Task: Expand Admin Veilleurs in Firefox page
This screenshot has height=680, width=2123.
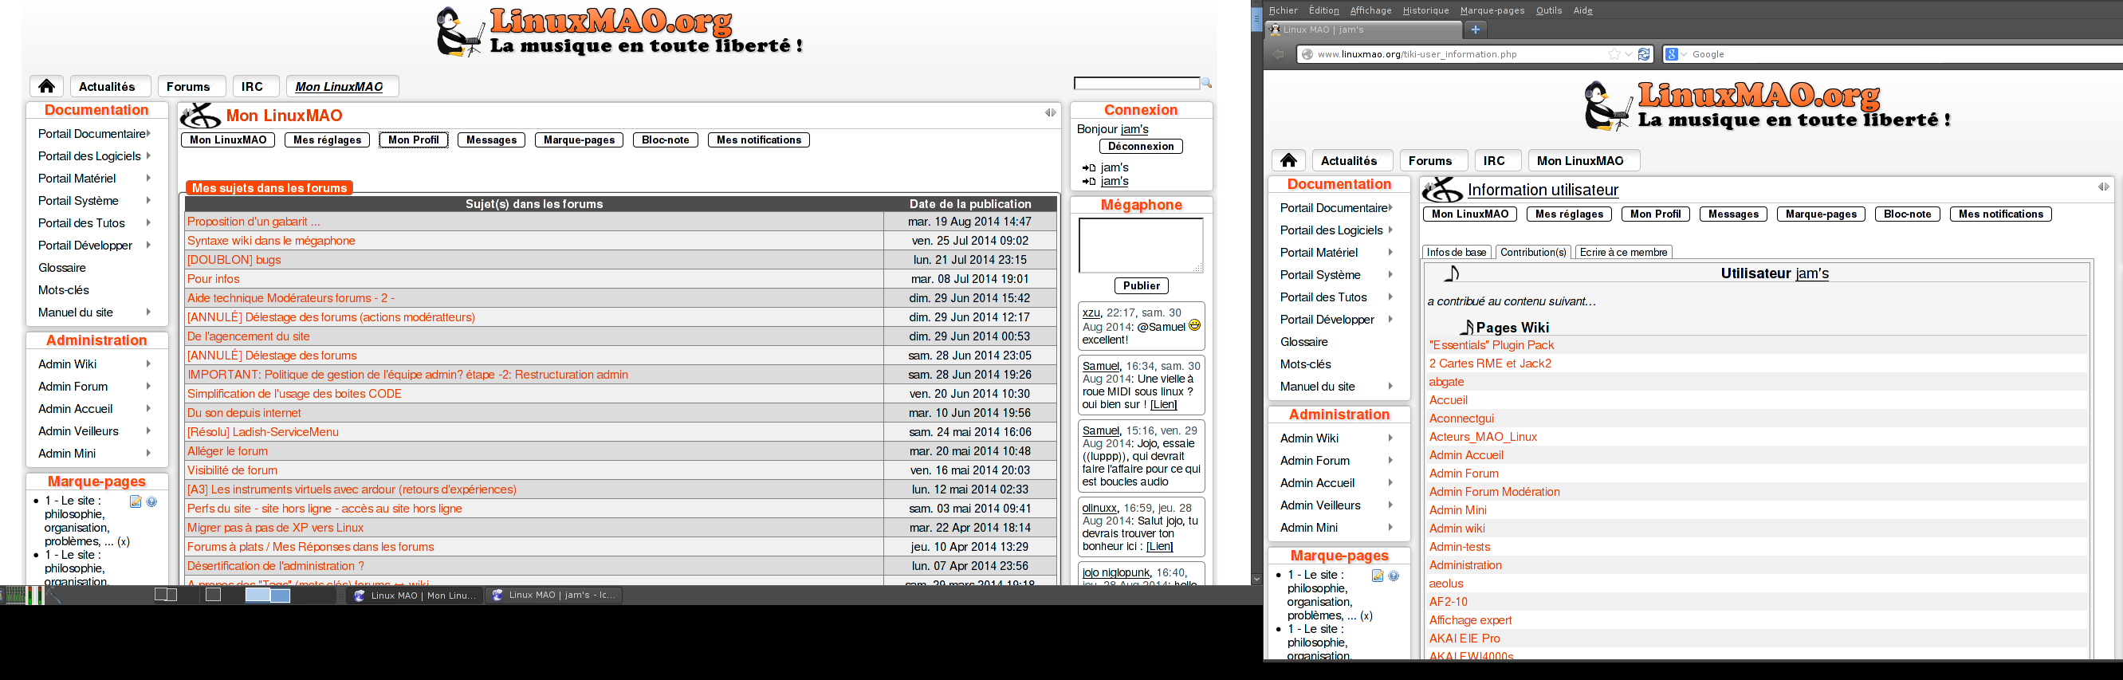Action: (1390, 505)
